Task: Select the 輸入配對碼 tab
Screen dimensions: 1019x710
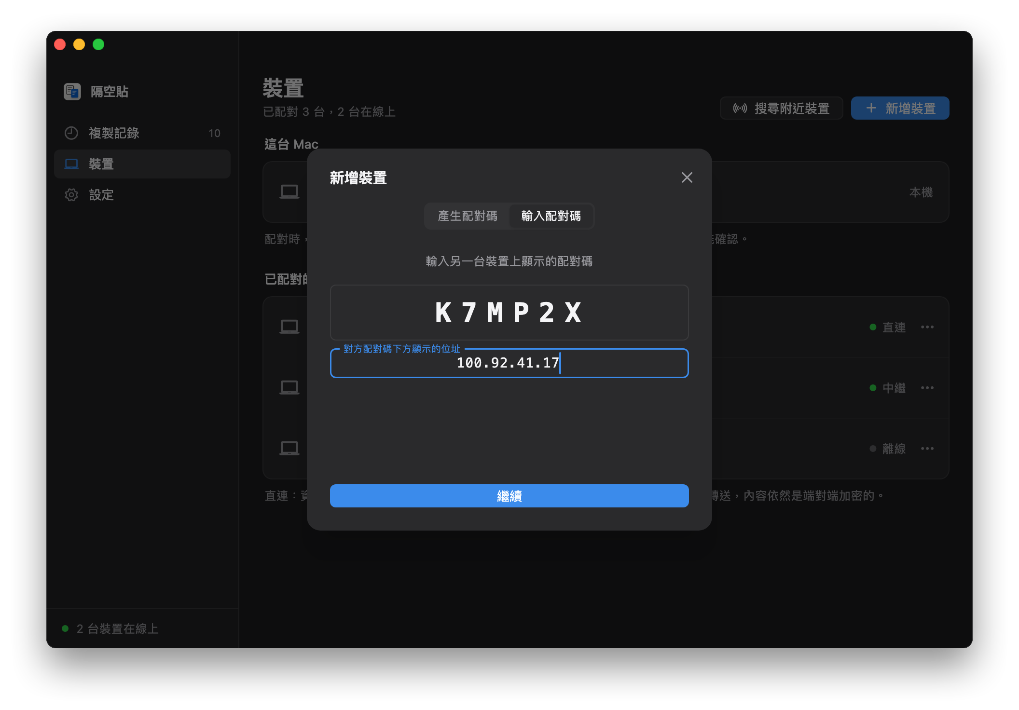Action: tap(551, 216)
